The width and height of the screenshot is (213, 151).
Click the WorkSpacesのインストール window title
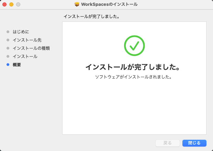click(x=109, y=4)
